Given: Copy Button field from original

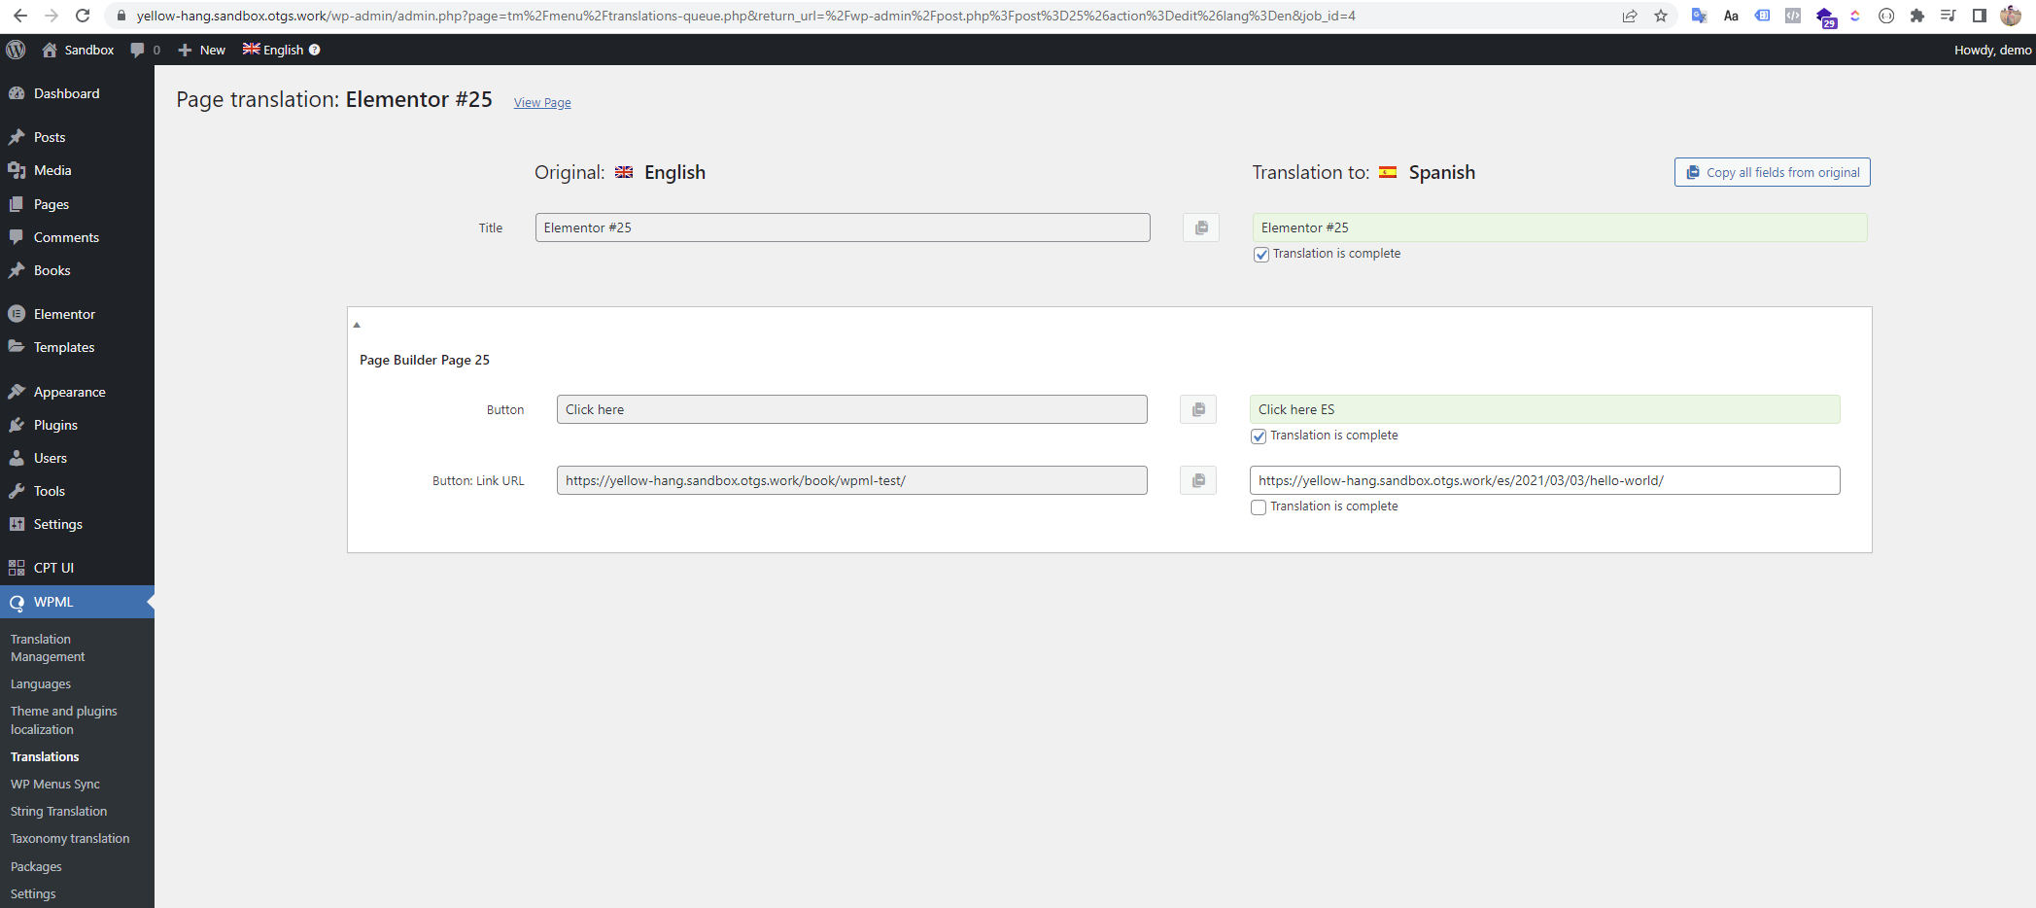Looking at the screenshot, I should tap(1198, 409).
